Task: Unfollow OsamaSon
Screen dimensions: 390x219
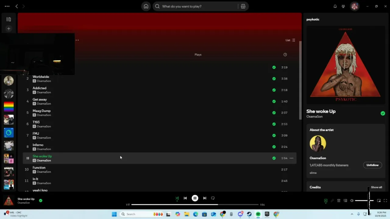Action: click(x=372, y=165)
